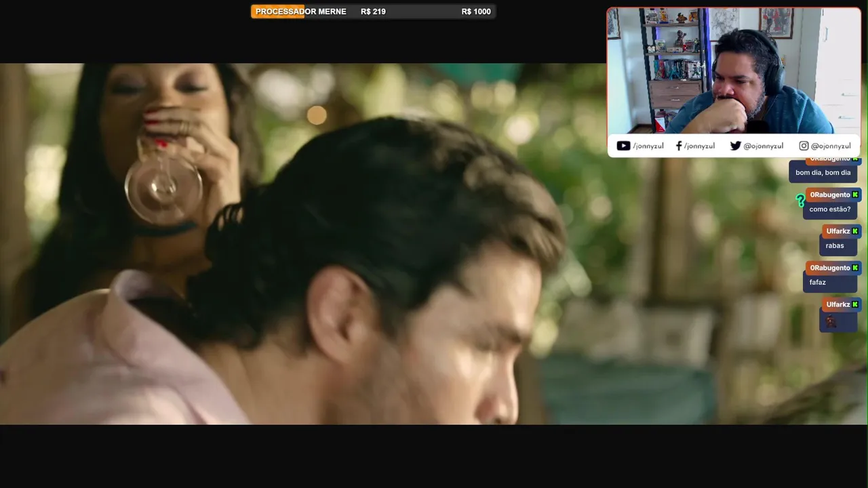
Task: Click chat message 'rabas'
Action: click(835, 246)
